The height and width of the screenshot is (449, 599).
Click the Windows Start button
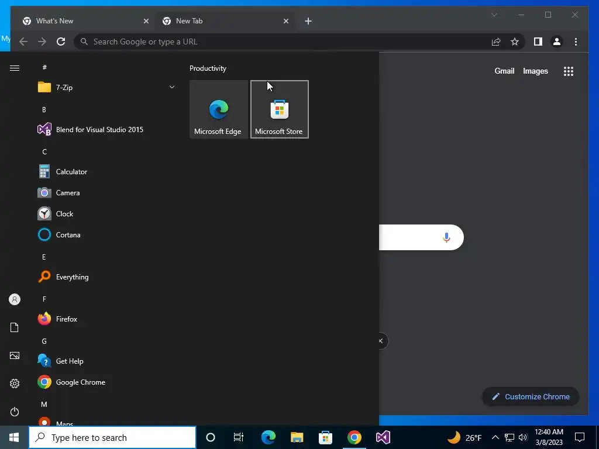(14, 437)
